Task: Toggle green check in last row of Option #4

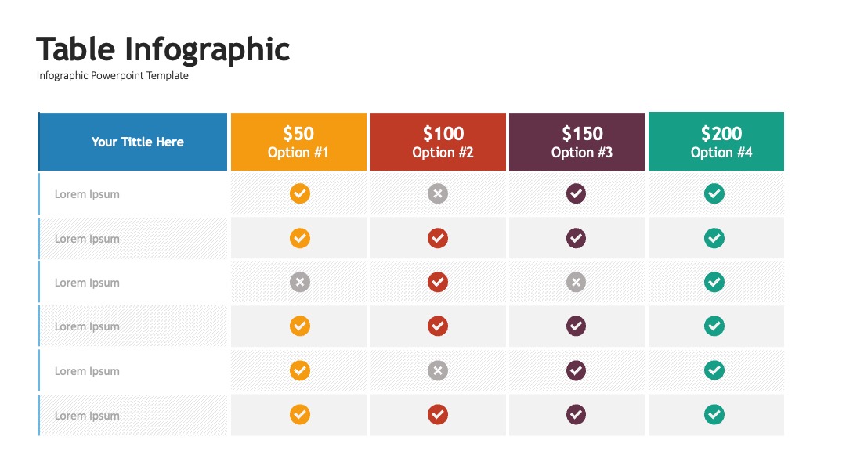Action: [x=714, y=415]
